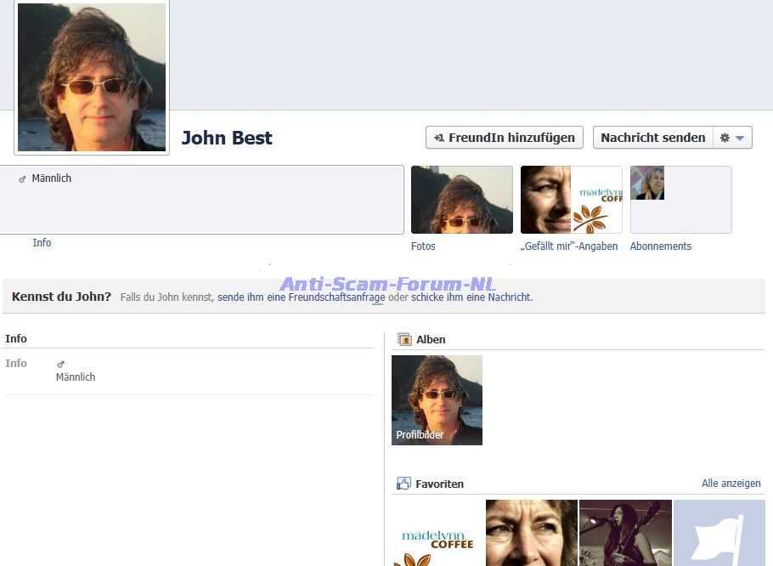Click the 'schicke ihm eine Nachricht' link
Image resolution: width=773 pixels, height=566 pixels.
471,297
